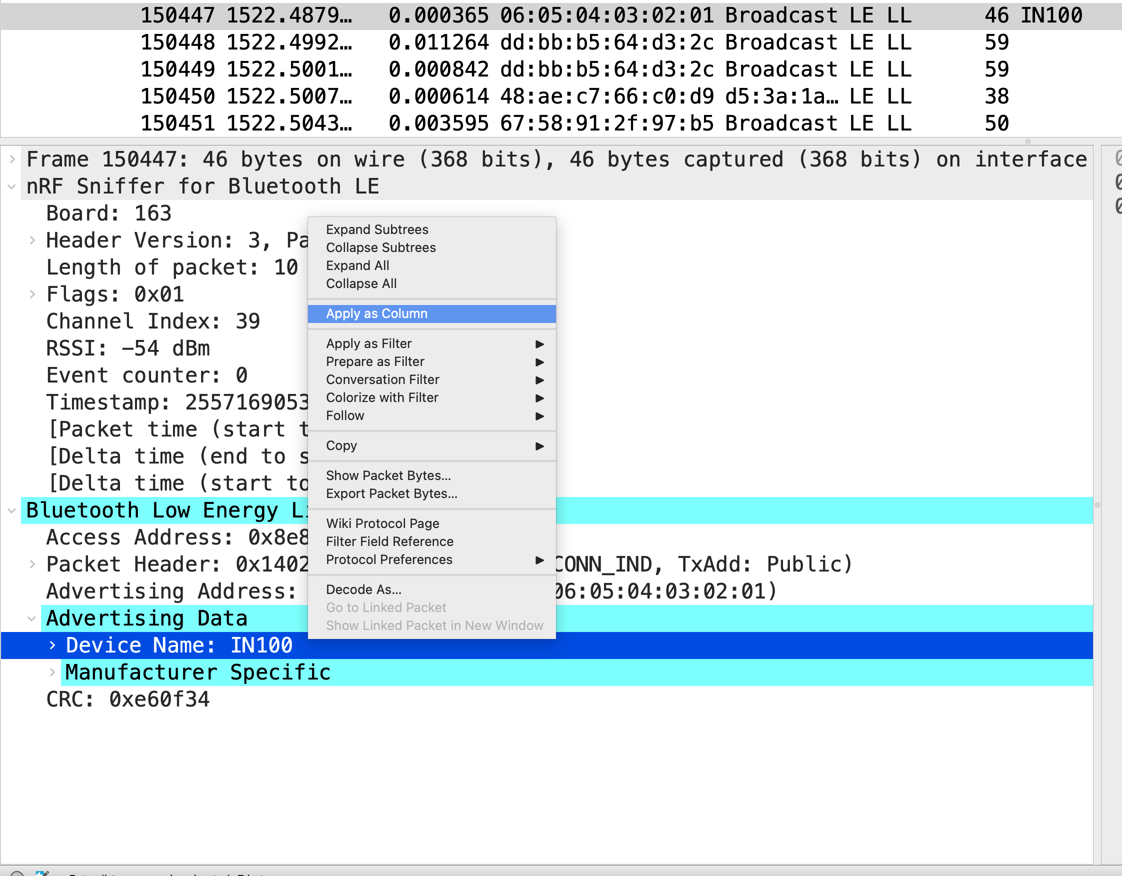
Task: Click Filter Field Reference menu entry
Action: pyautogui.click(x=389, y=541)
